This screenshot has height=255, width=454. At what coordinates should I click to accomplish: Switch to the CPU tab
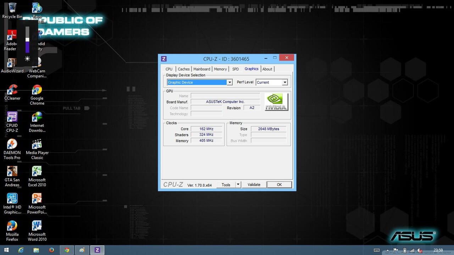(169, 69)
